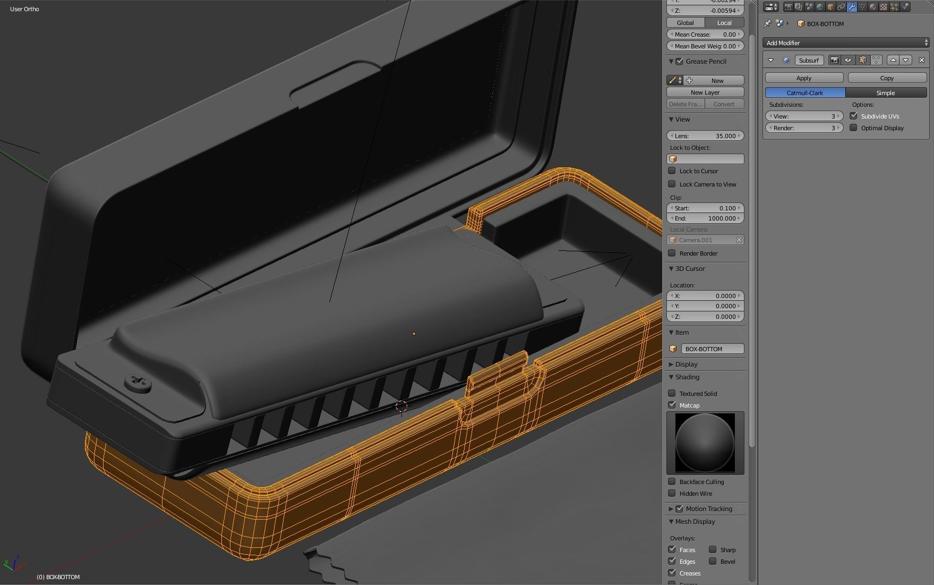Click the New Layer button
Image resolution: width=934 pixels, height=585 pixels.
(705, 92)
